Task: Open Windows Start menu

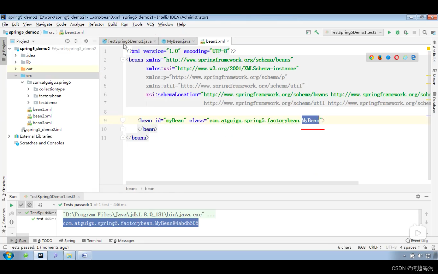Action: tap(9, 255)
